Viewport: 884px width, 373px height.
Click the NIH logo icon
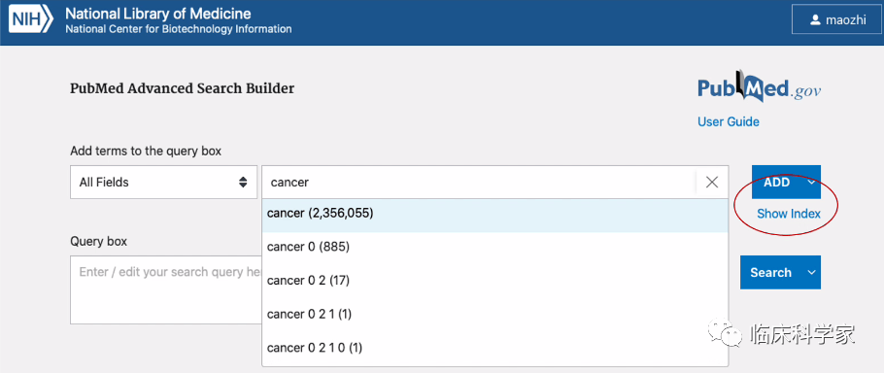click(x=30, y=20)
